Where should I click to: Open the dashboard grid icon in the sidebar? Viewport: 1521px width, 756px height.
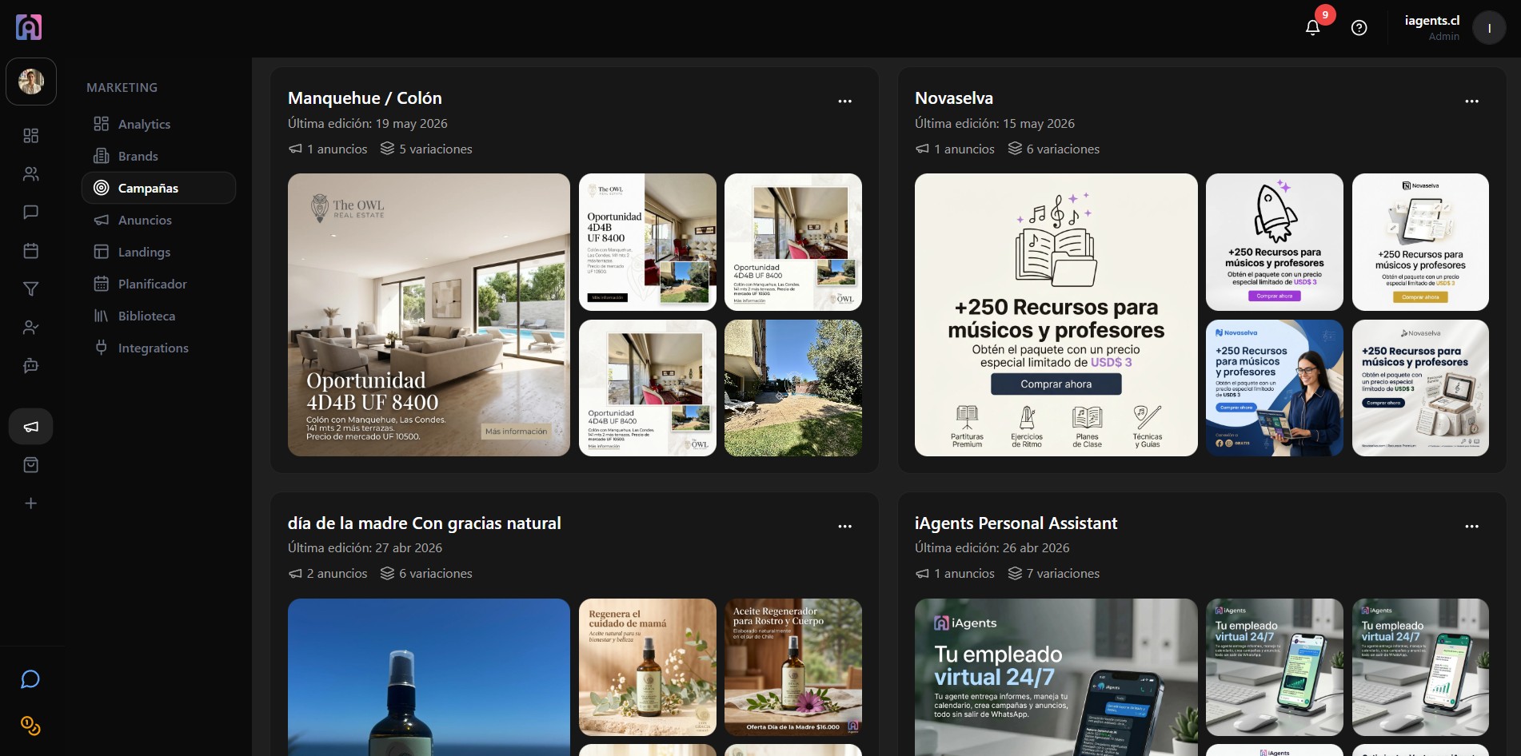point(31,136)
